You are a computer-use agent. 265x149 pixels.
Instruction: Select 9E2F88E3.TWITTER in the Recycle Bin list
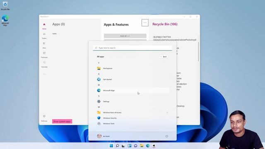pos(162,37)
